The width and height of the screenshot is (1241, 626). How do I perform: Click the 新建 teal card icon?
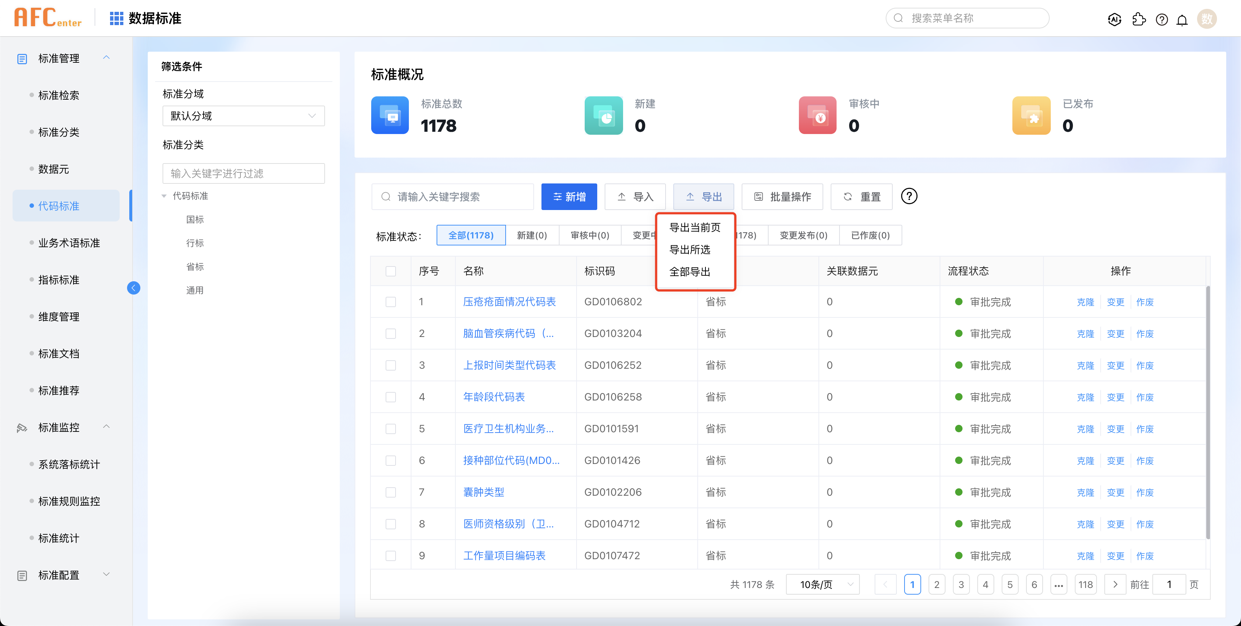604,115
